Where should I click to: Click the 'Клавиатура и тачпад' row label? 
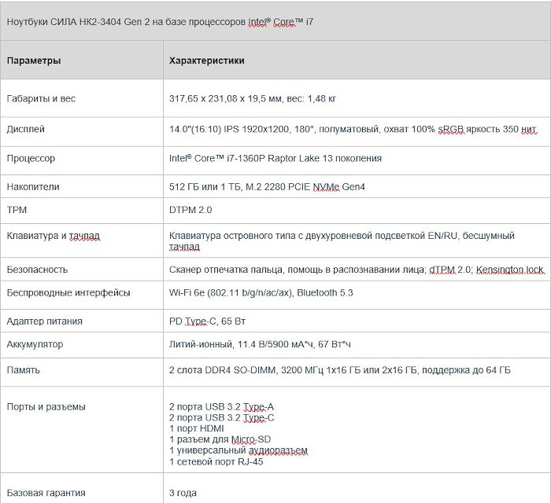(53, 235)
